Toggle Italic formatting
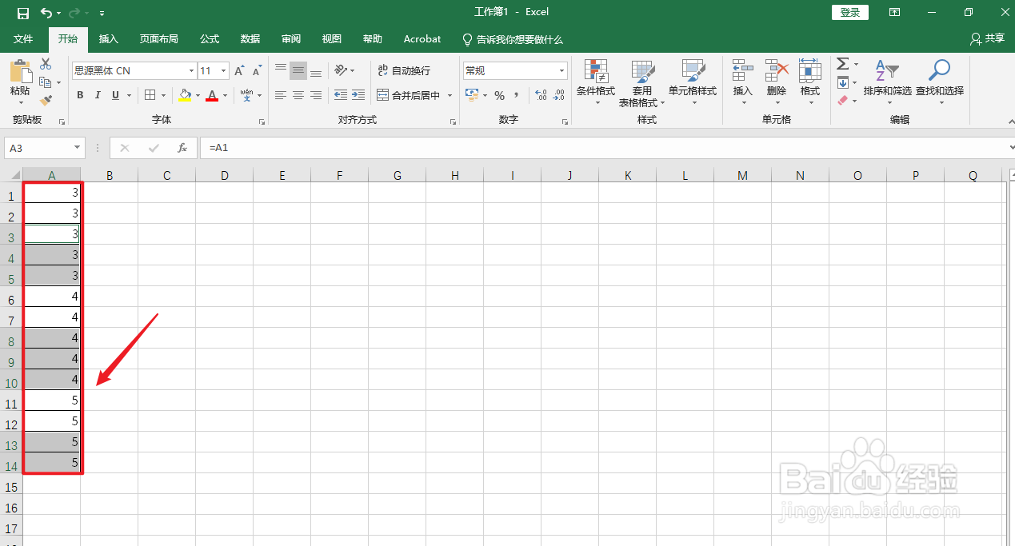 tap(98, 95)
